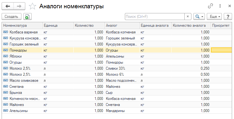Open help with question mark button
The height and width of the screenshot is (119, 234).
(228, 17)
